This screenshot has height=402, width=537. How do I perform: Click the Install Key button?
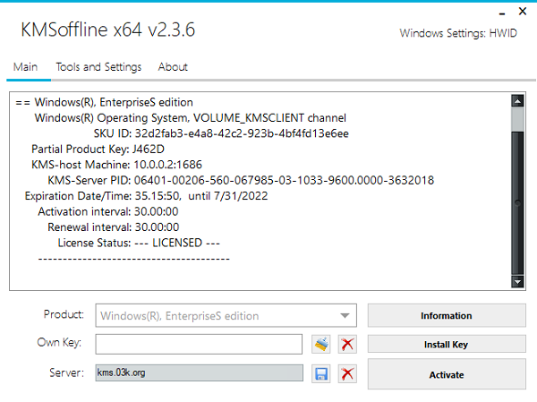click(446, 344)
